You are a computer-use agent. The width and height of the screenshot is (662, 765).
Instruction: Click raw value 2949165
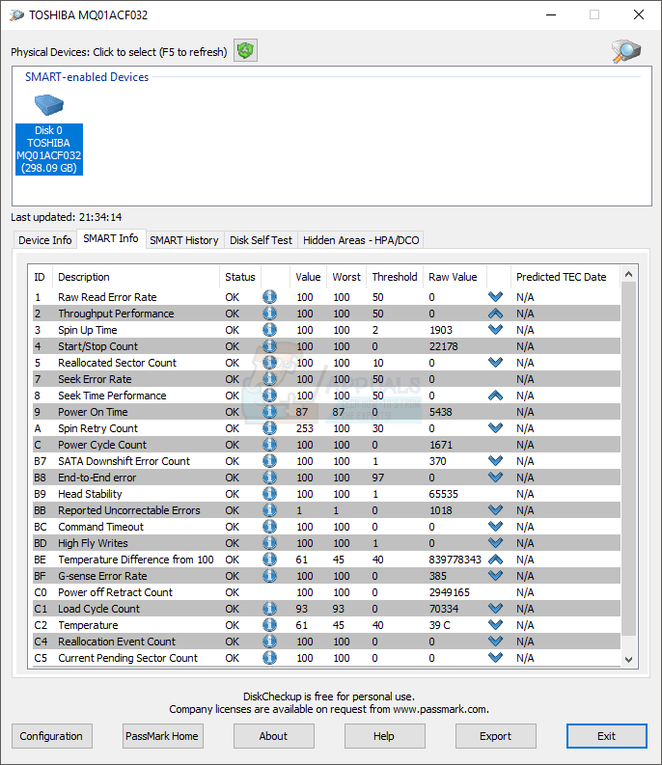tap(449, 592)
